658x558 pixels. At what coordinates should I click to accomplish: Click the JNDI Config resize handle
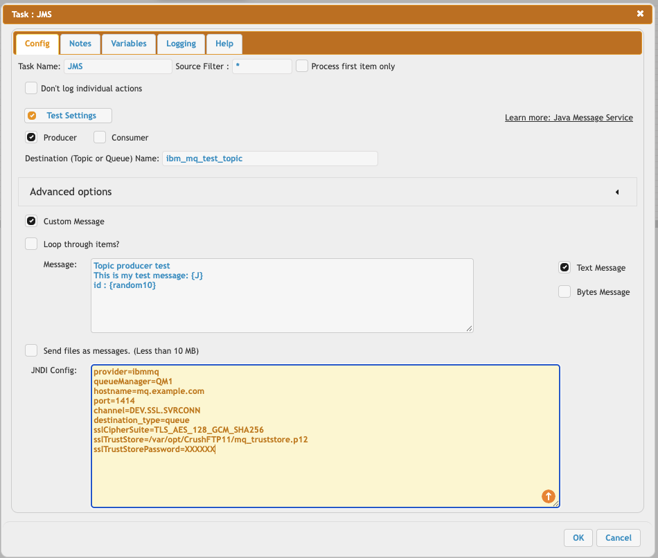click(555, 503)
